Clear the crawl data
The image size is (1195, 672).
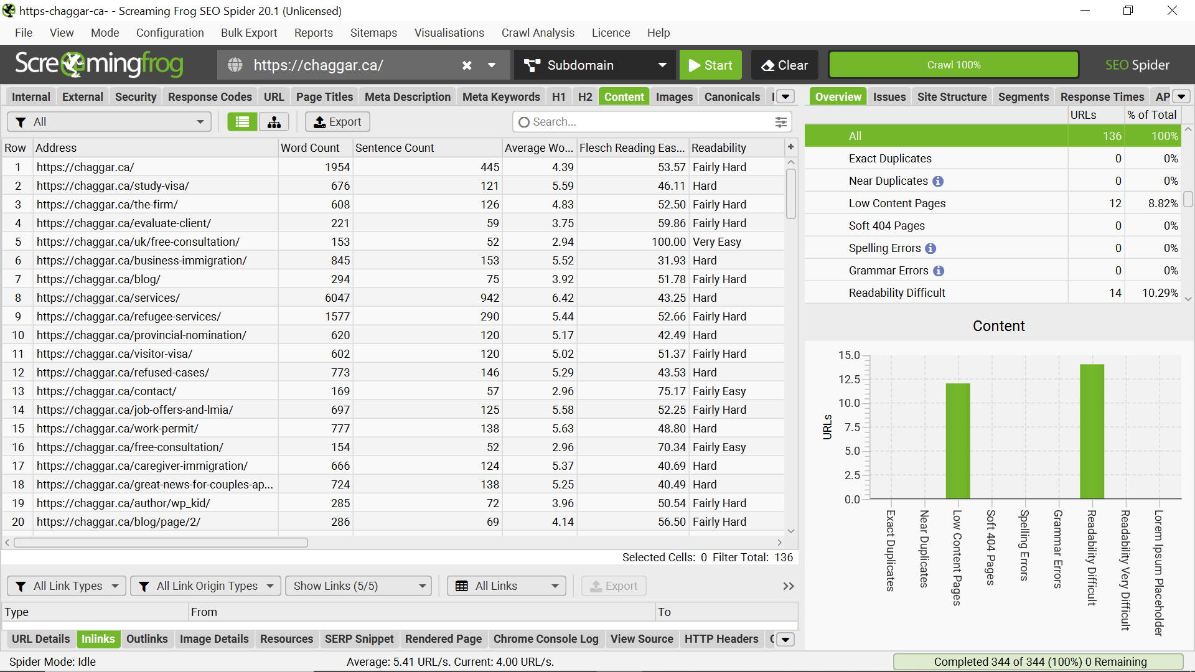point(784,65)
